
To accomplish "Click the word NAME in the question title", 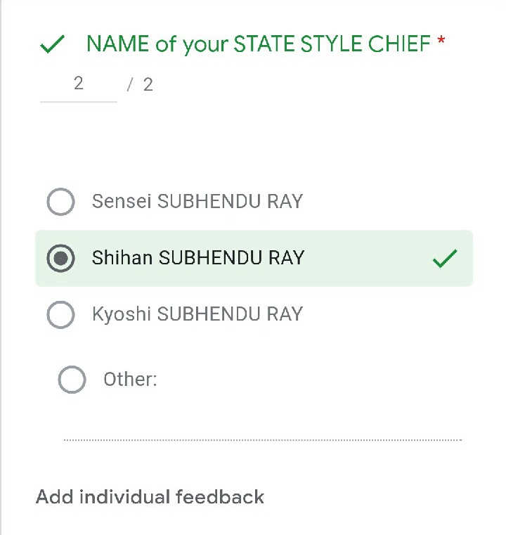I will pyautogui.click(x=117, y=44).
